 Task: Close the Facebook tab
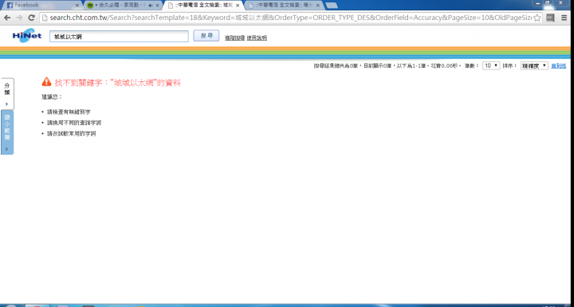[77, 6]
